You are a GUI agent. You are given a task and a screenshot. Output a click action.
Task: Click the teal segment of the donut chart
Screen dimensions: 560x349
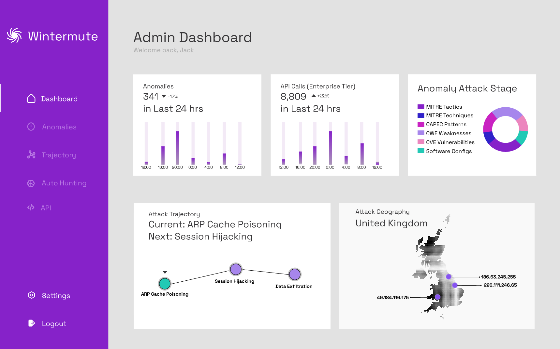tap(523, 137)
